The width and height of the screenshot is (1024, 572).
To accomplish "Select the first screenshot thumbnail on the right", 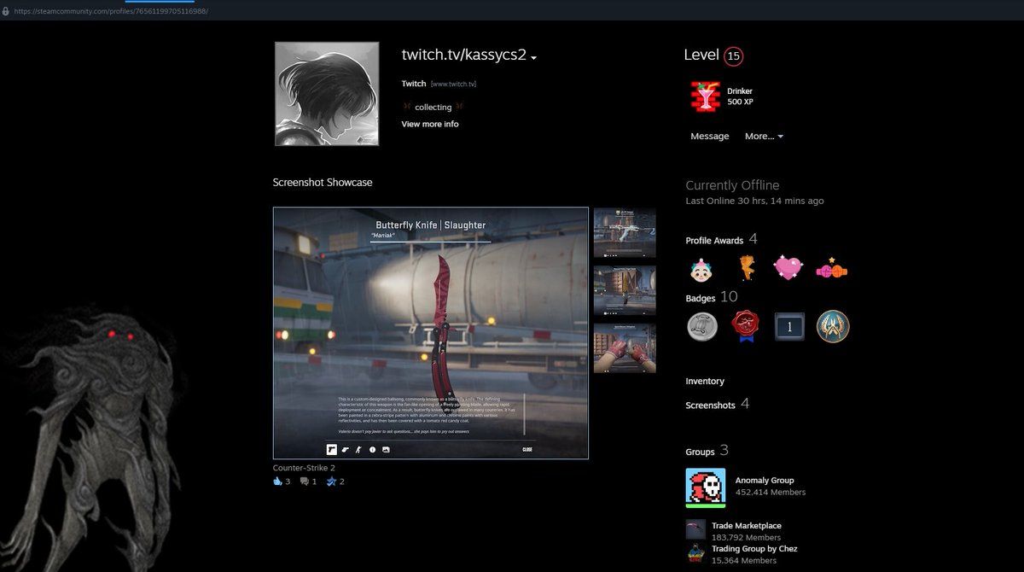I will [625, 231].
